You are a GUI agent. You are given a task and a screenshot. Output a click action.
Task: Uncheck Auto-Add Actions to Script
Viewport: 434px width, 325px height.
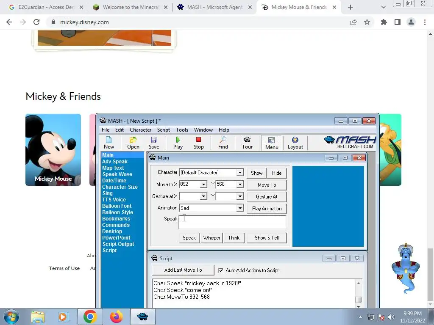coord(220,270)
